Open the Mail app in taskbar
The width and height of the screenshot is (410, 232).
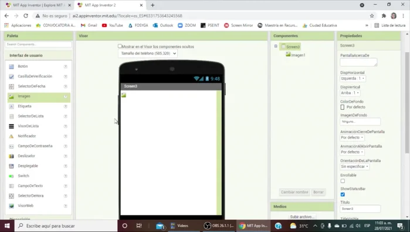160,226
